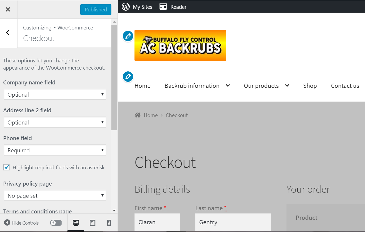This screenshot has width=365, height=232.
Task: Open the Privacy policy page dropdown
Action: coord(55,196)
